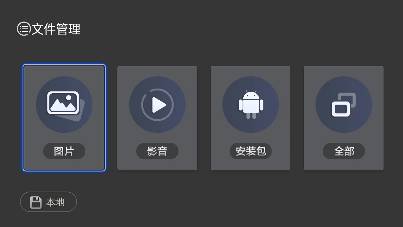
Task: Click the 全部 overlapping squares icon
Action: [x=344, y=104]
